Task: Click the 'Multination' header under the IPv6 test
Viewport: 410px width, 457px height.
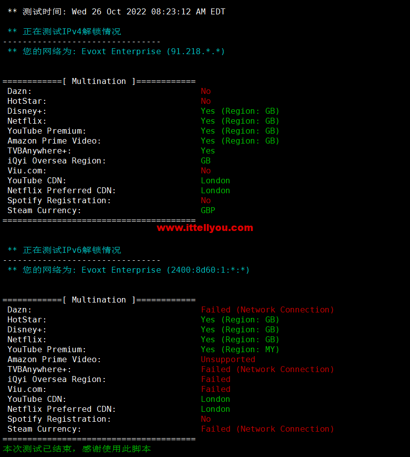Action: 99,300
